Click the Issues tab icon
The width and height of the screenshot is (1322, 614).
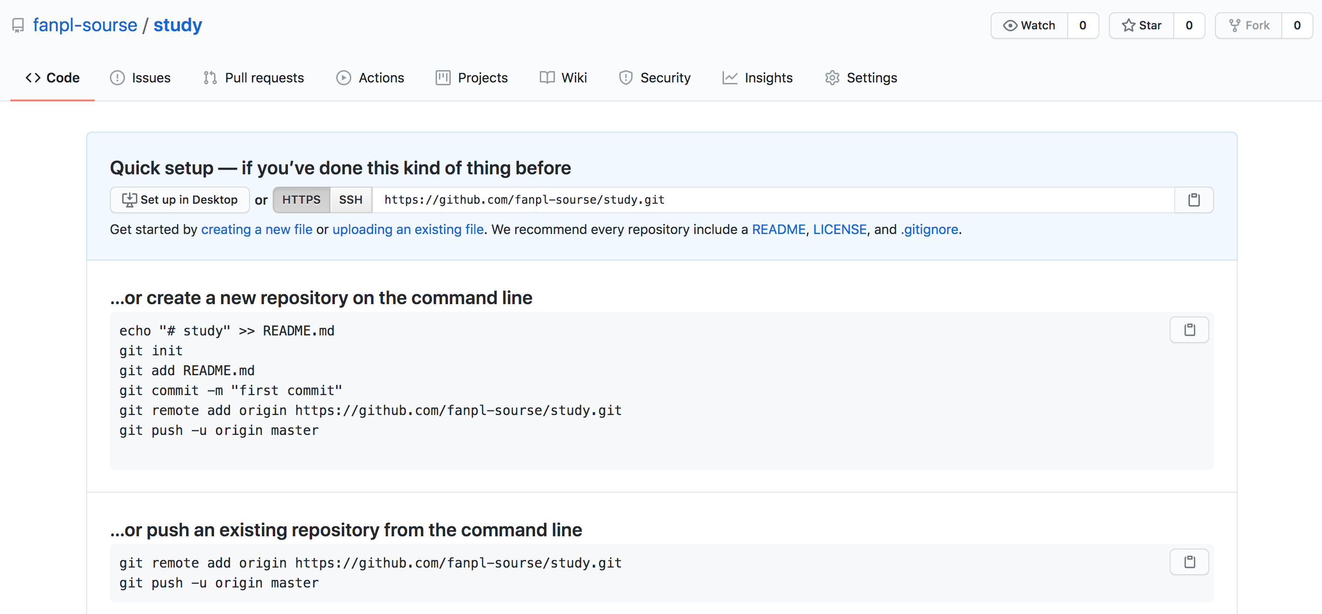click(x=117, y=78)
